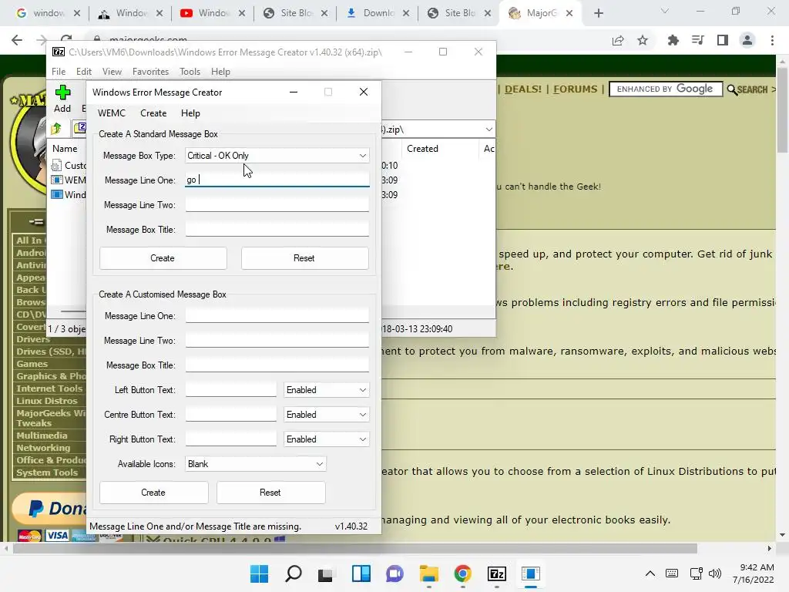Click the green Add icon in 7-Zip

click(x=62, y=92)
